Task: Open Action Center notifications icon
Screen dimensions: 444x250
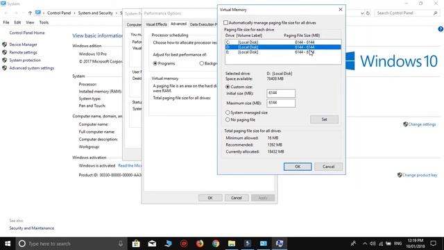Action: click(x=434, y=244)
